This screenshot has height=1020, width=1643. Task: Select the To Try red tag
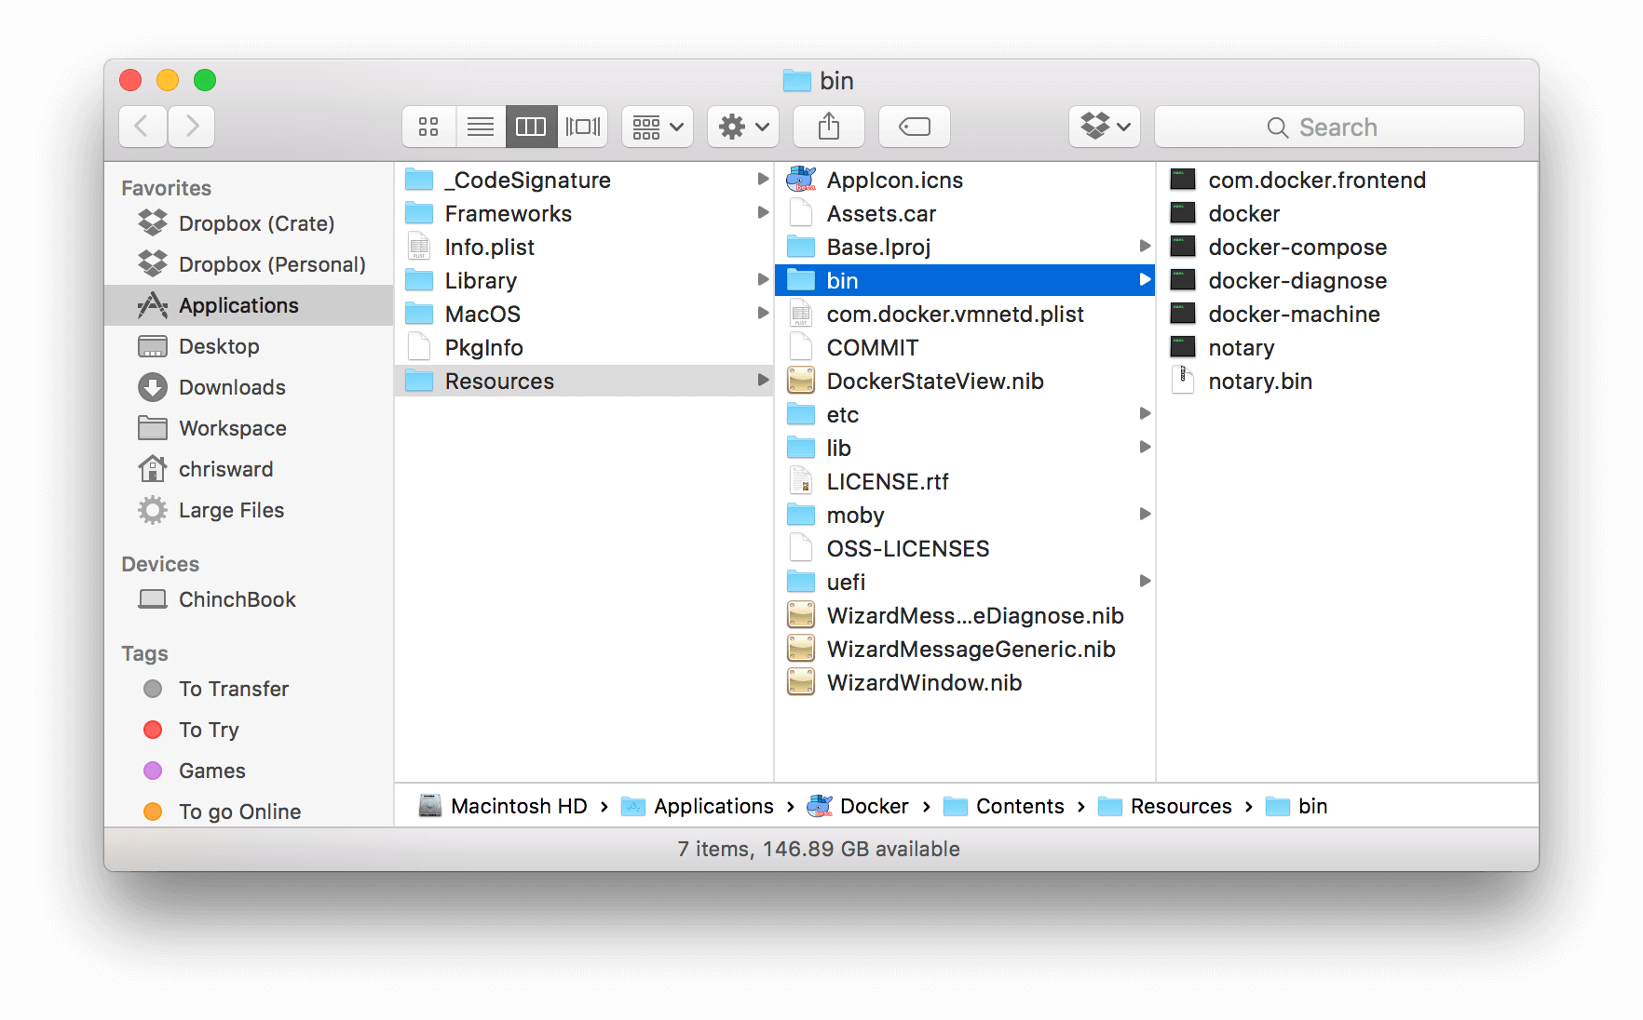209,730
